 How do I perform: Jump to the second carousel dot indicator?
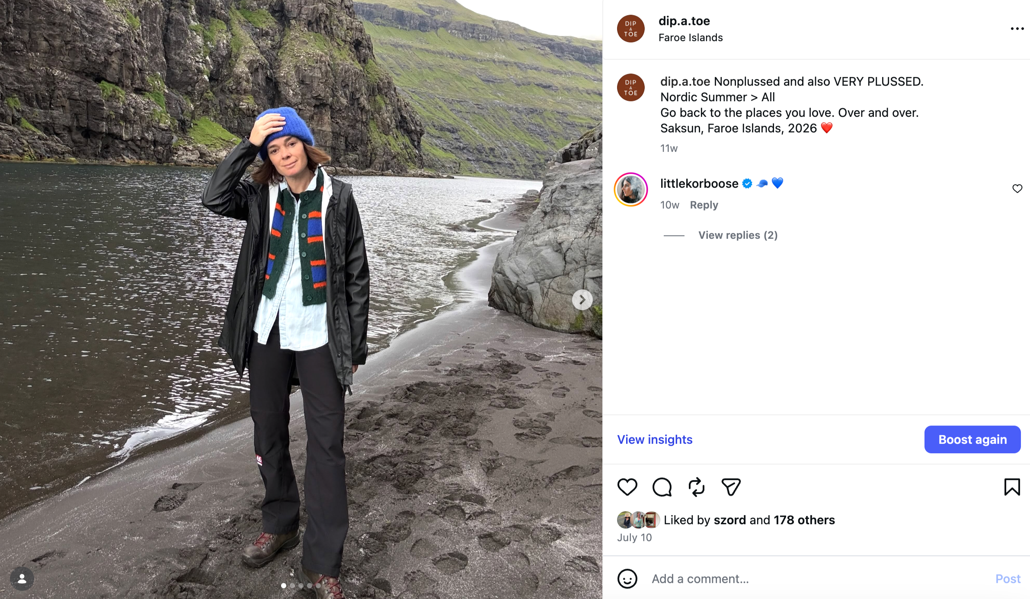coord(292,586)
